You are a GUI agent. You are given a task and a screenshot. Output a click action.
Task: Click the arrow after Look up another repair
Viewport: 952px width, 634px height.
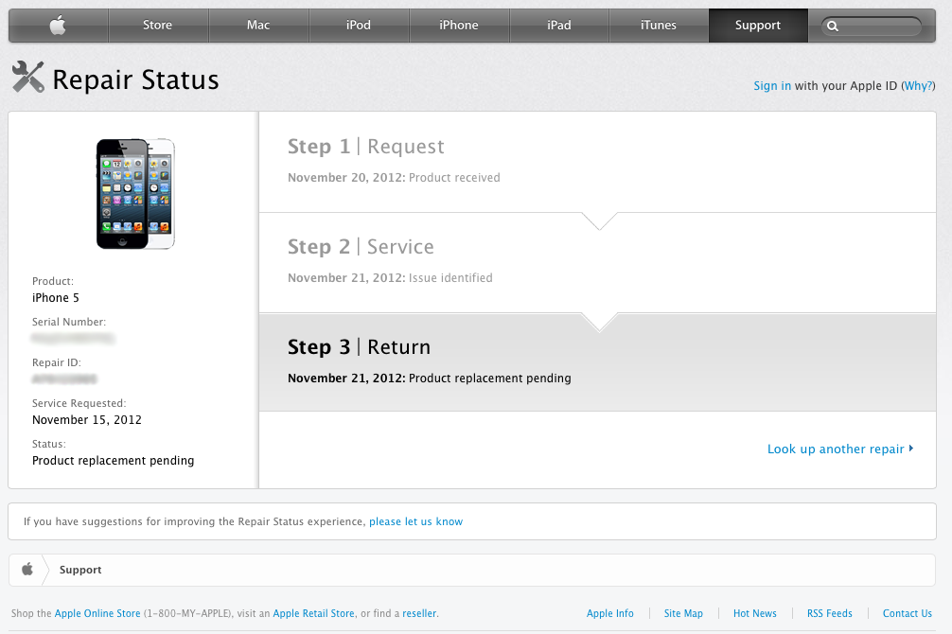click(910, 449)
